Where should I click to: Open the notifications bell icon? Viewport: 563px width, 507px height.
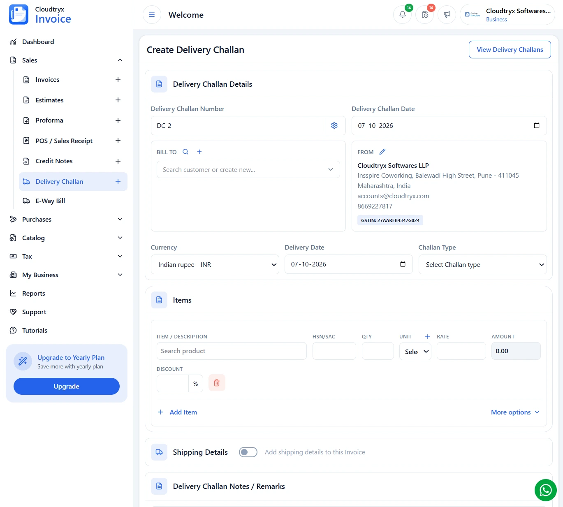402,15
